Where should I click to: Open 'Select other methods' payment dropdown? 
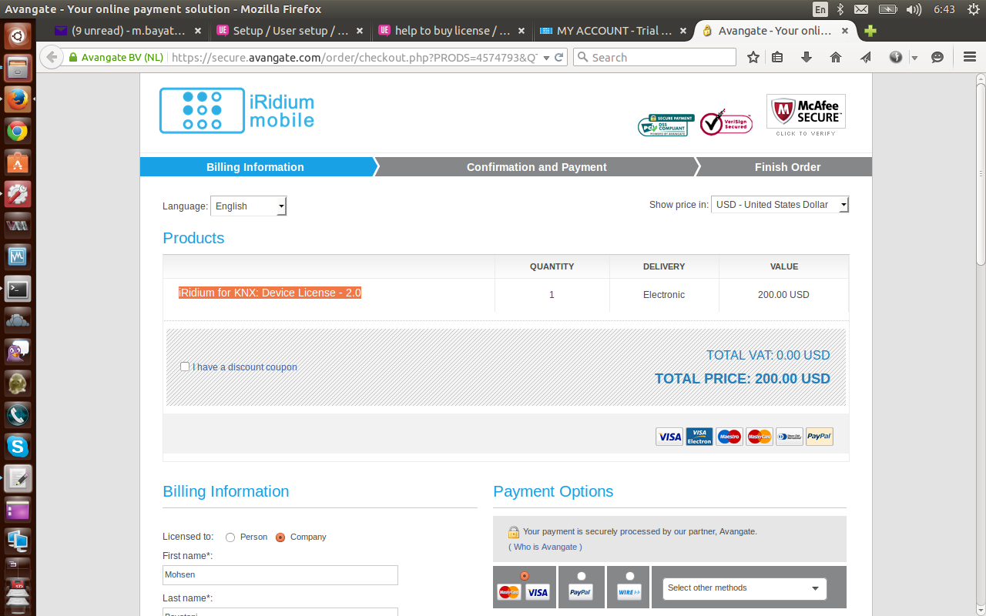(x=743, y=588)
